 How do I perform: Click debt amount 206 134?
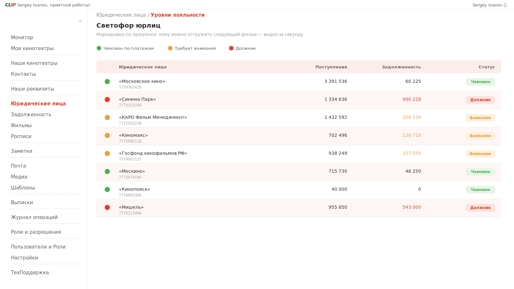click(x=412, y=118)
